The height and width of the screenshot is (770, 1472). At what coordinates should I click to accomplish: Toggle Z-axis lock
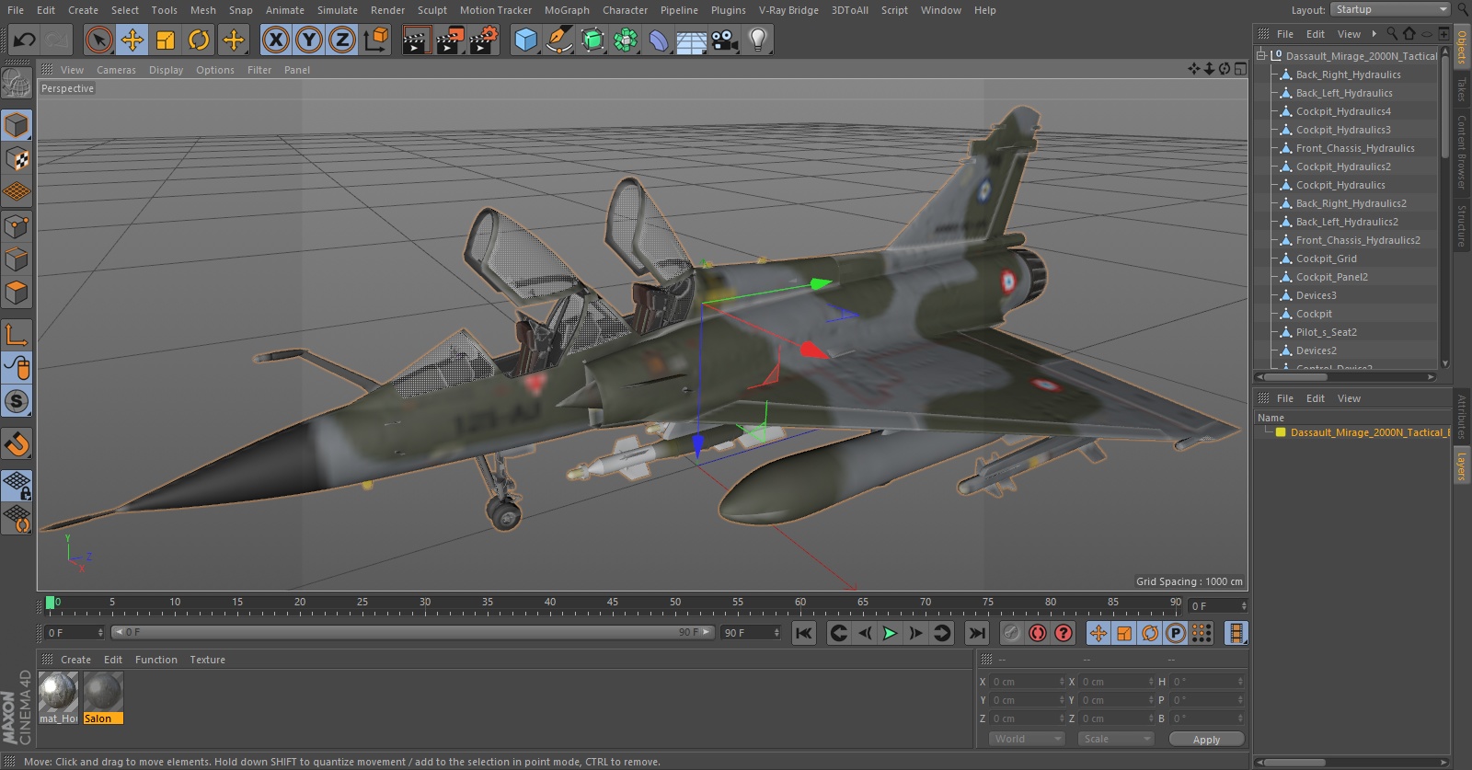pyautogui.click(x=342, y=40)
